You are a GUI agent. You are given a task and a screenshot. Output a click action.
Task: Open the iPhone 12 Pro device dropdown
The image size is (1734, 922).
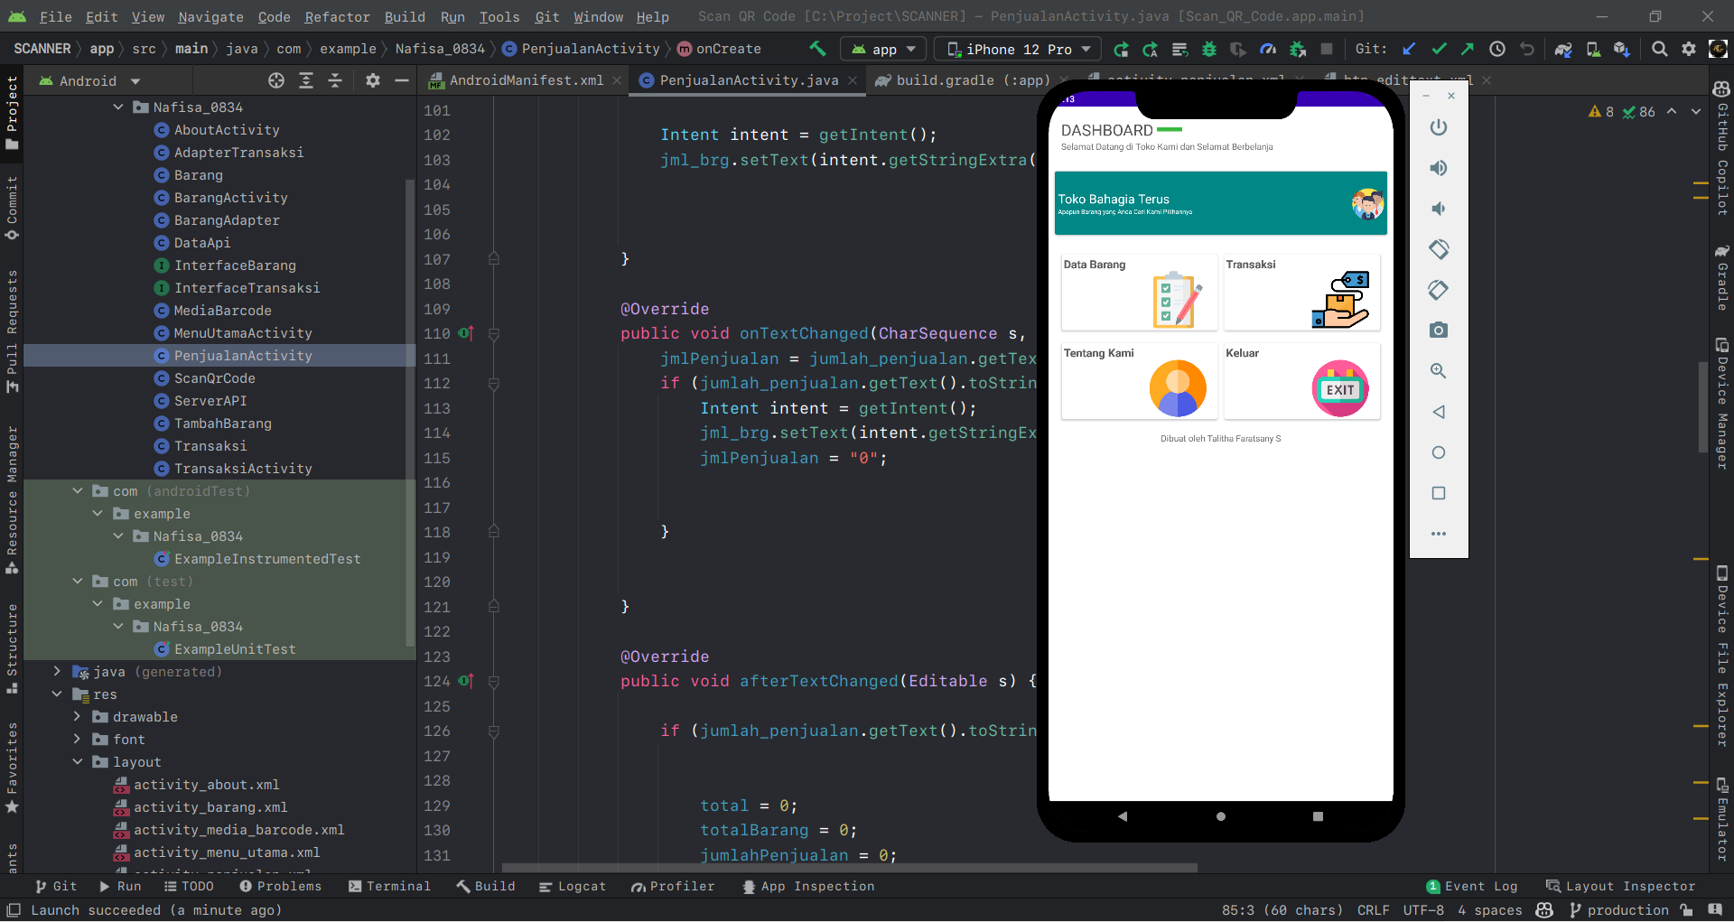pyautogui.click(x=1016, y=49)
